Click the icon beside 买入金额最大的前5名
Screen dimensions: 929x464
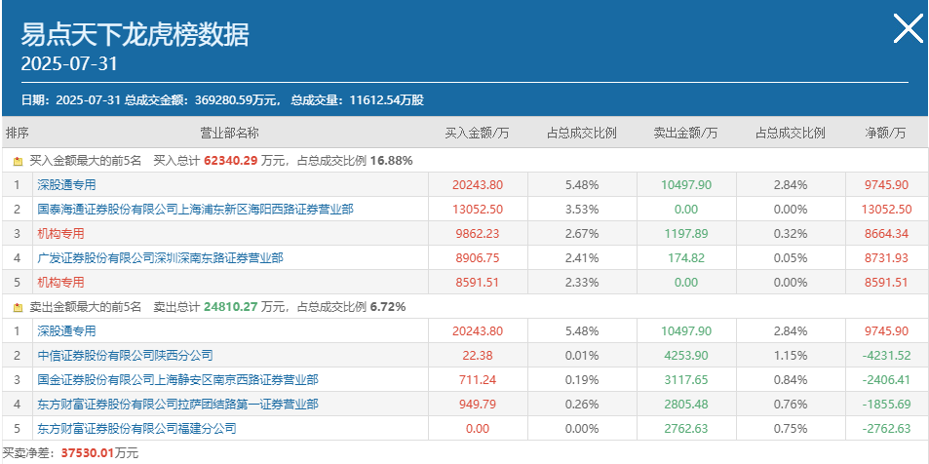pyautogui.click(x=18, y=161)
